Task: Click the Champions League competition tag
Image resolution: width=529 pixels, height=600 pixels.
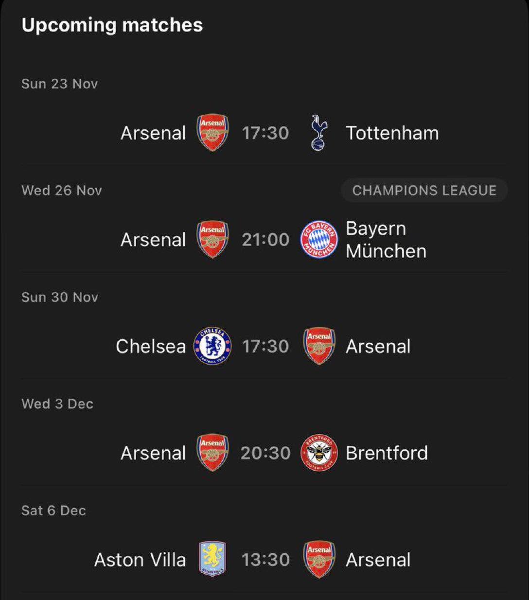Action: [424, 190]
